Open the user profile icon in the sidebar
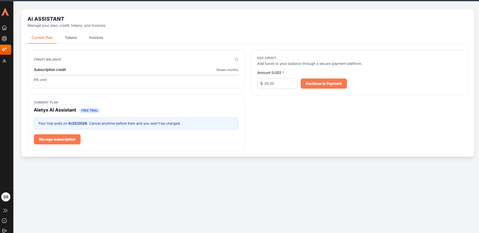The height and width of the screenshot is (233, 479). 4,61
